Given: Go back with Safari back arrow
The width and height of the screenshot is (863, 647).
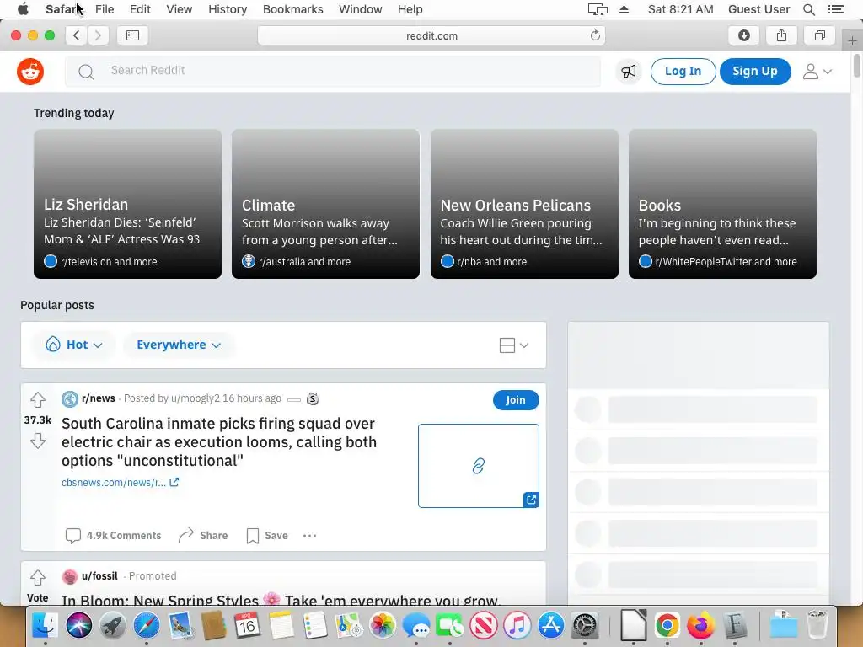Looking at the screenshot, I should tap(77, 35).
